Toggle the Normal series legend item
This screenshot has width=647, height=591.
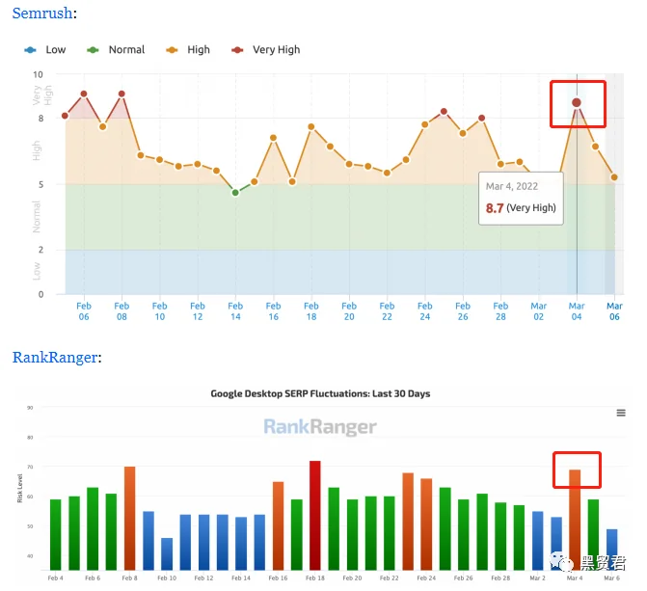point(116,50)
